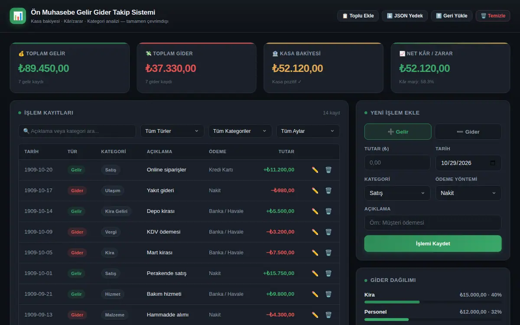
Task: Edit the Hammadde alımı record
Action: [x=315, y=315]
